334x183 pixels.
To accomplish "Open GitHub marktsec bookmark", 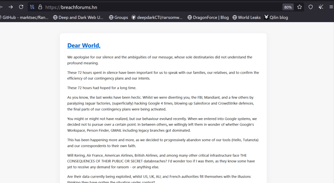I will (x=24, y=18).
